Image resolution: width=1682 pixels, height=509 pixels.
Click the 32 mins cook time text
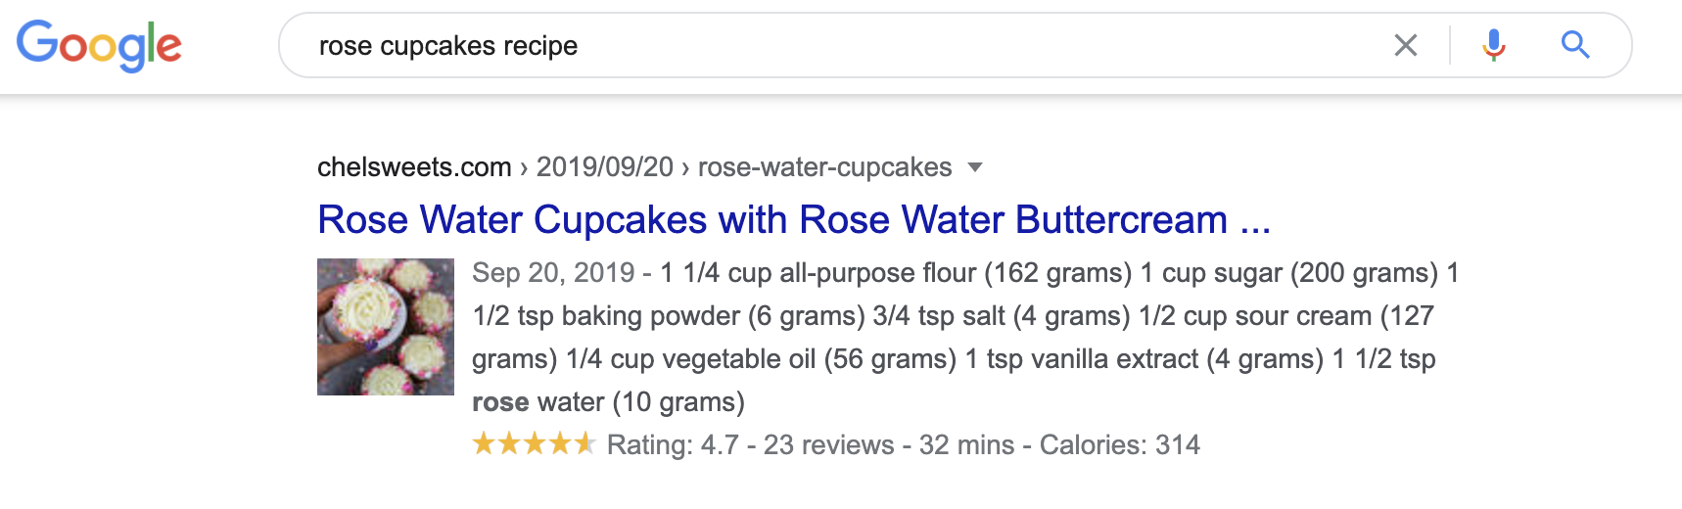click(x=966, y=445)
